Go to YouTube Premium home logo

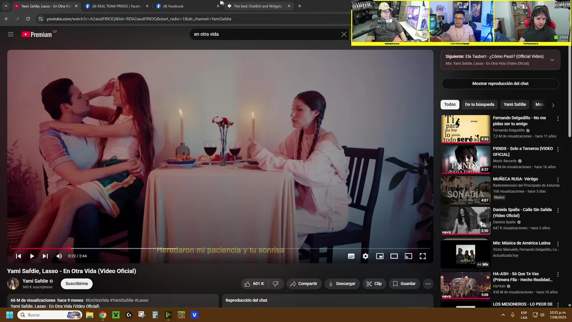[x=37, y=34]
